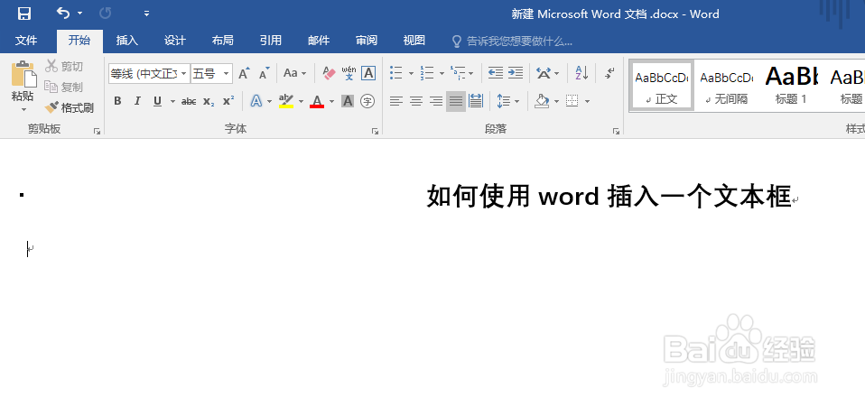This screenshot has width=865, height=406.
Task: Click Text Effects glowing A icon
Action: (256, 101)
